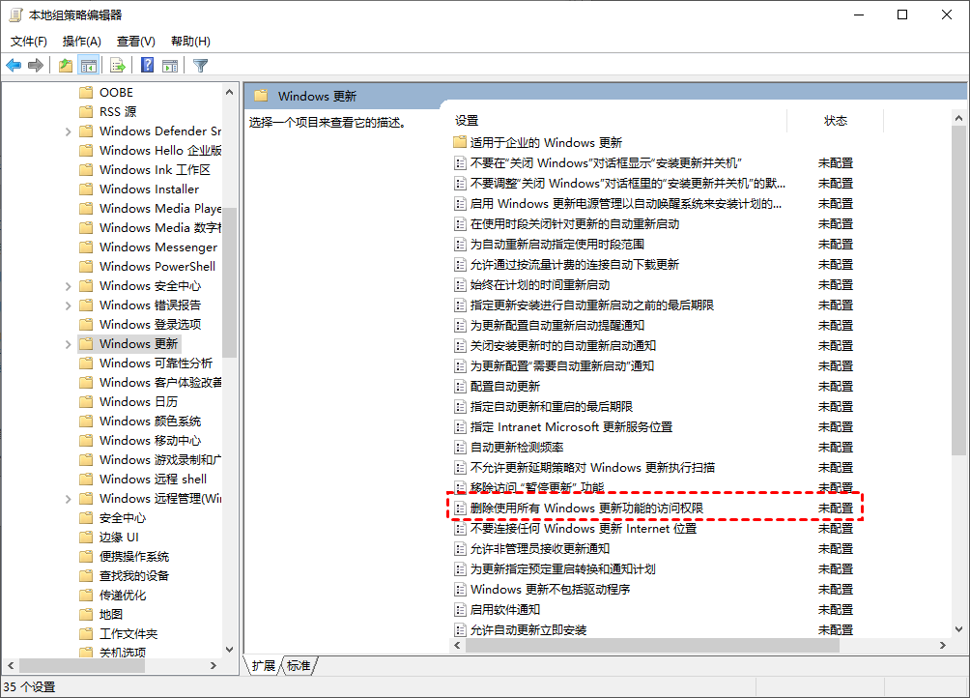
Task: Click the back navigation arrow icon
Action: (x=13, y=65)
